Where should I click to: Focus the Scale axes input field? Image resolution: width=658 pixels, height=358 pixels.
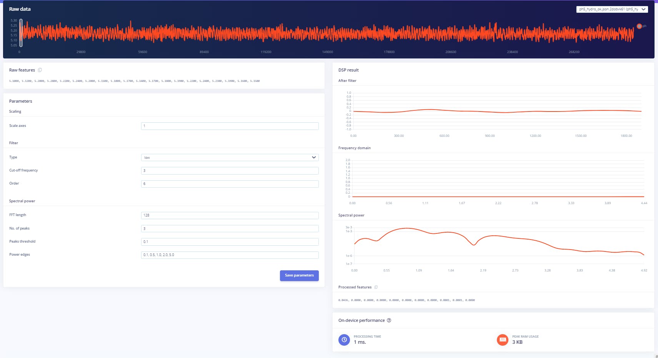click(230, 126)
